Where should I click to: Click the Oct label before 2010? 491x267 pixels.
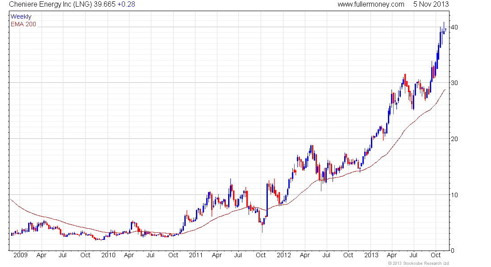85,255
